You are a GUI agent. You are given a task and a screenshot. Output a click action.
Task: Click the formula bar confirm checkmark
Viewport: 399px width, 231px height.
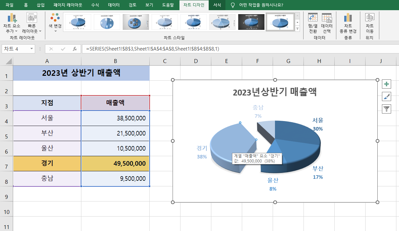click(x=63, y=49)
